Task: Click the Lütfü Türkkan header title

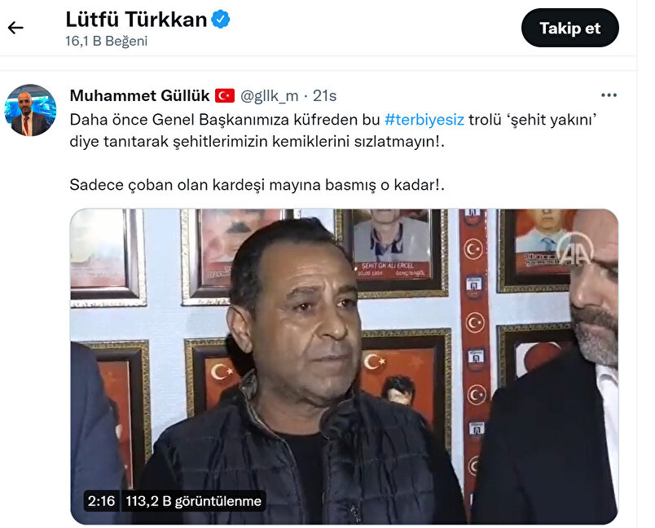Action: point(136,20)
